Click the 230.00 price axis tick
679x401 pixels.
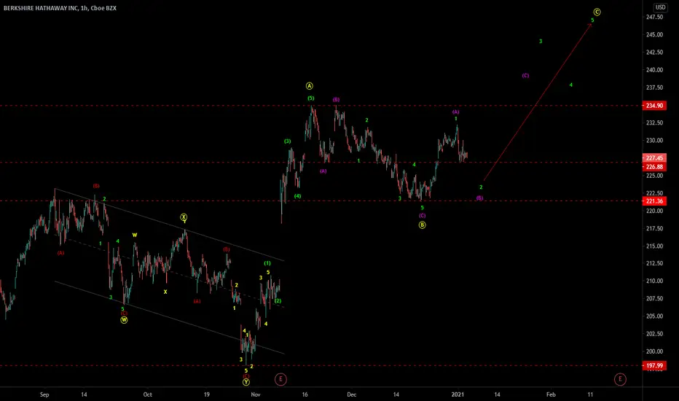(654, 141)
